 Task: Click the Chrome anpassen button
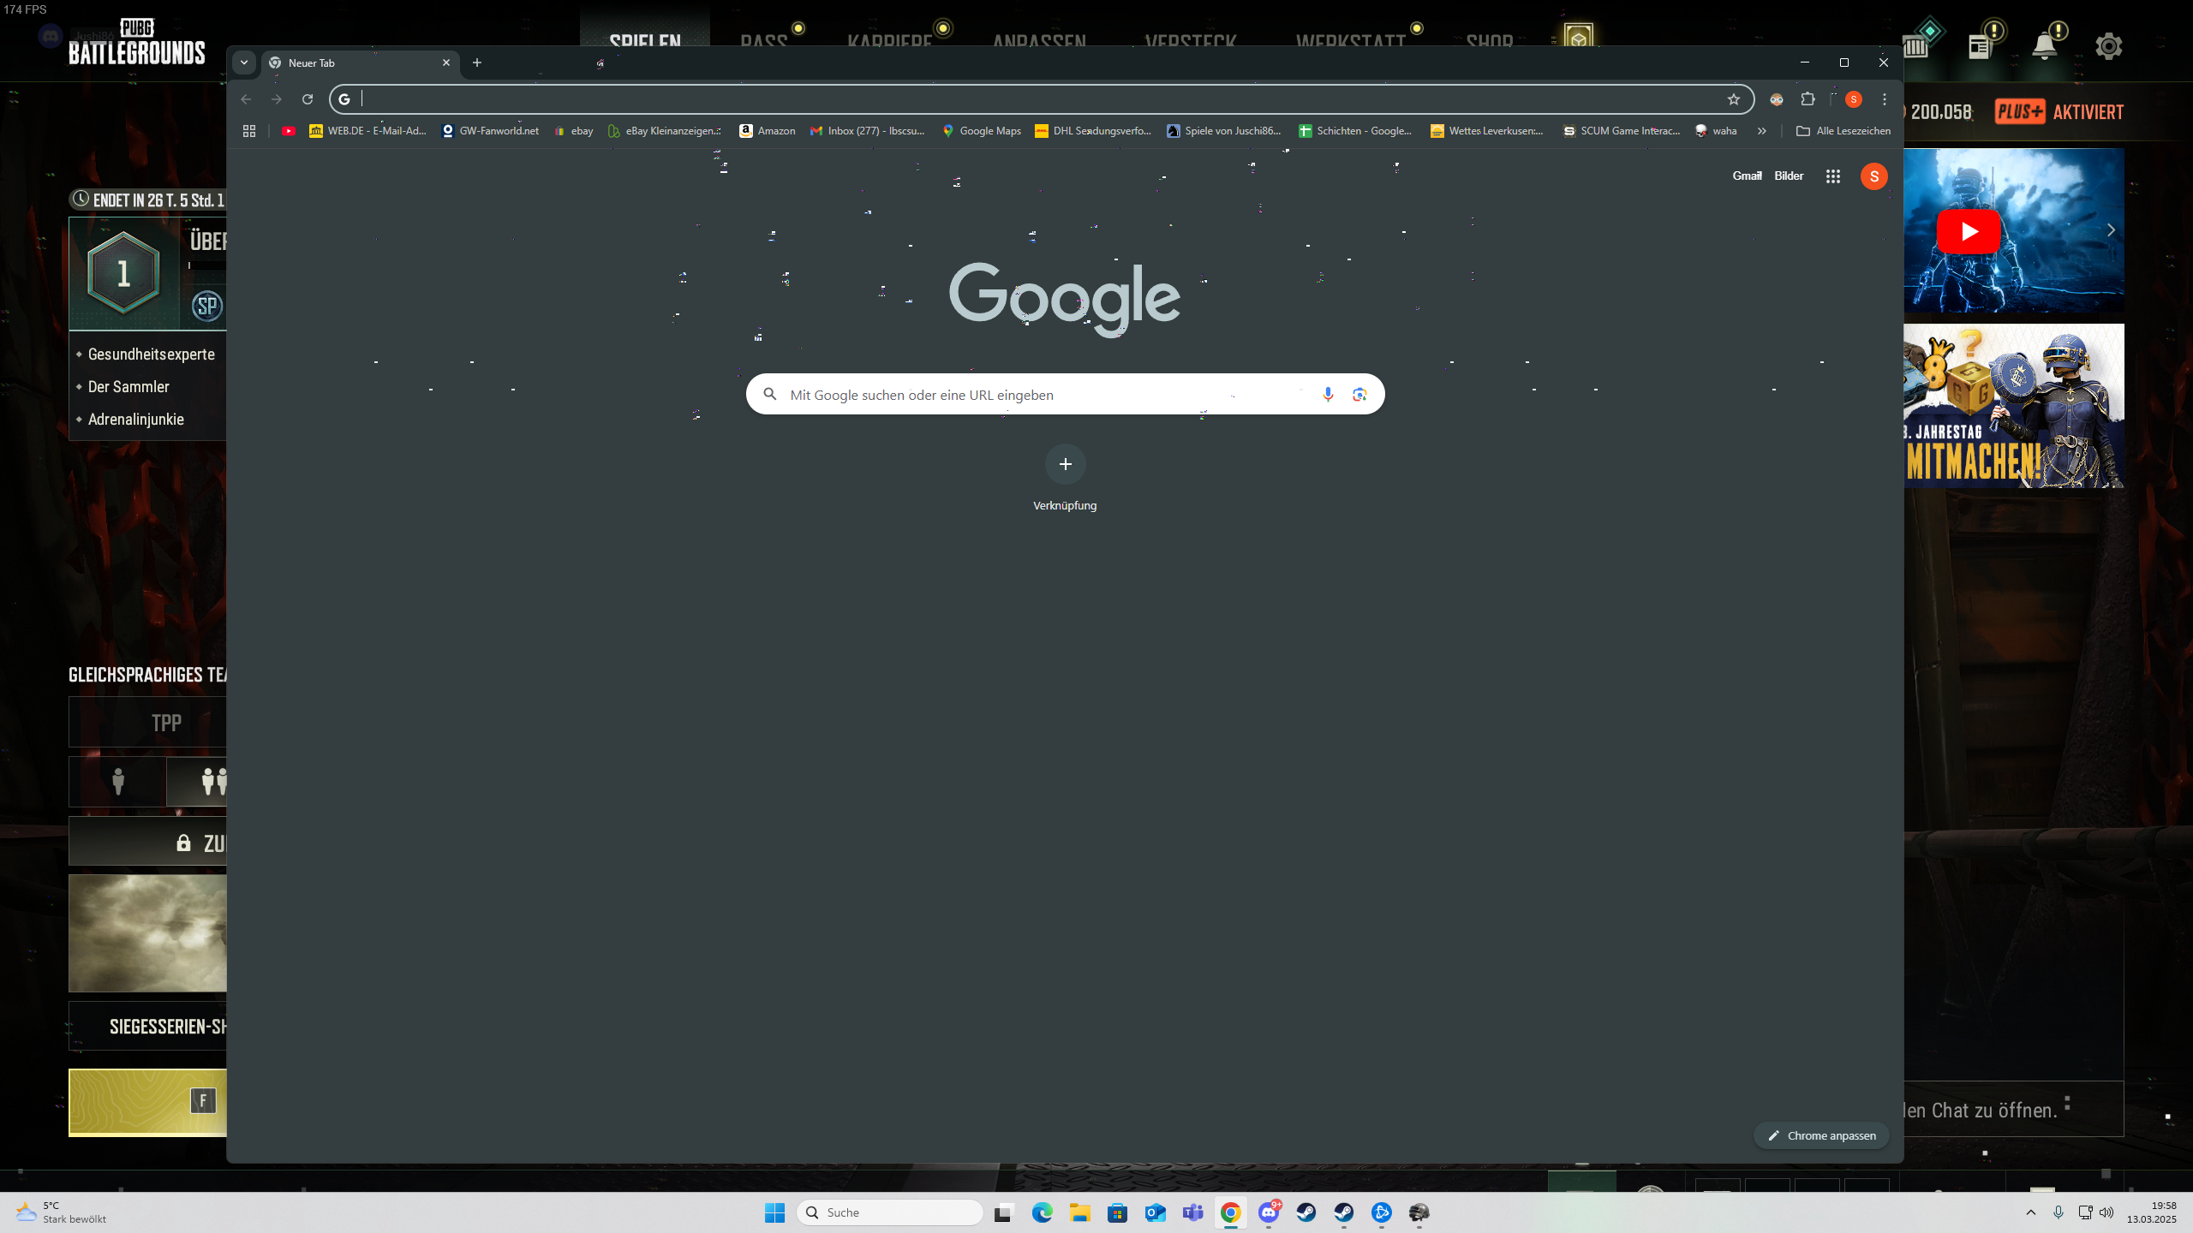1821,1135
